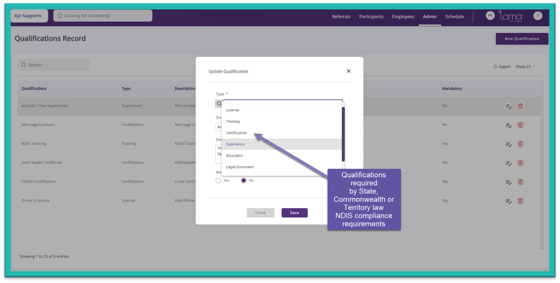Click the New Qualification button
The height and width of the screenshot is (283, 560).
(x=522, y=39)
